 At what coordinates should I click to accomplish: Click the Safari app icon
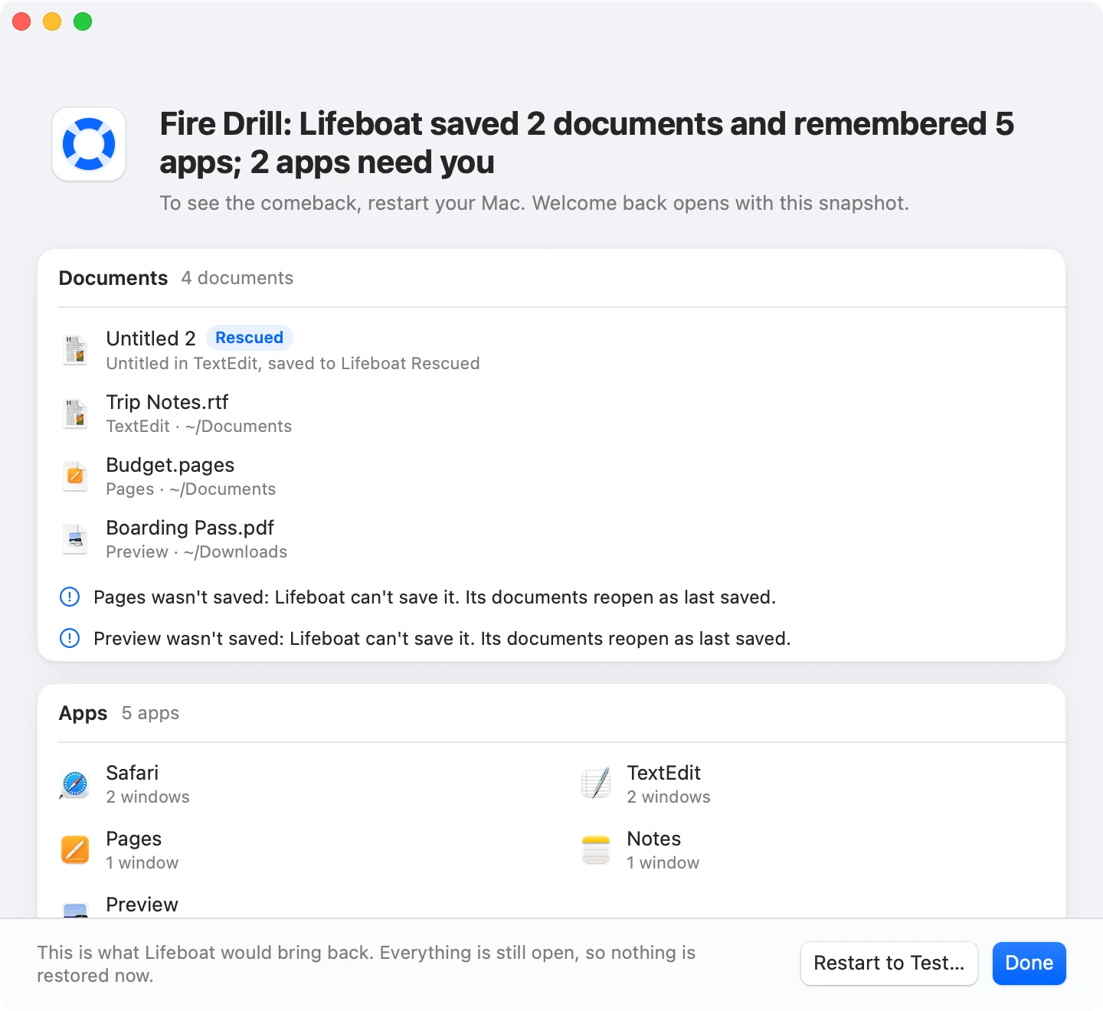coord(75,784)
